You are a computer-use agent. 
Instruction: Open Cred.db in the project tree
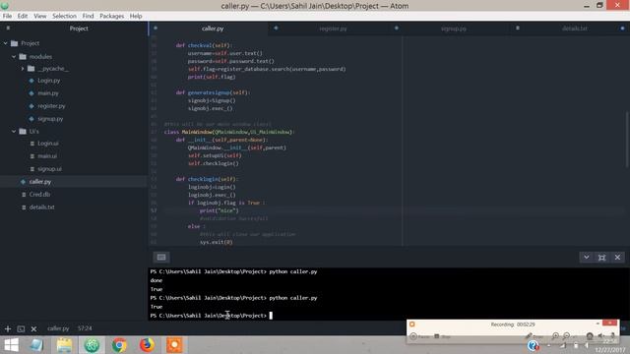[x=39, y=195]
